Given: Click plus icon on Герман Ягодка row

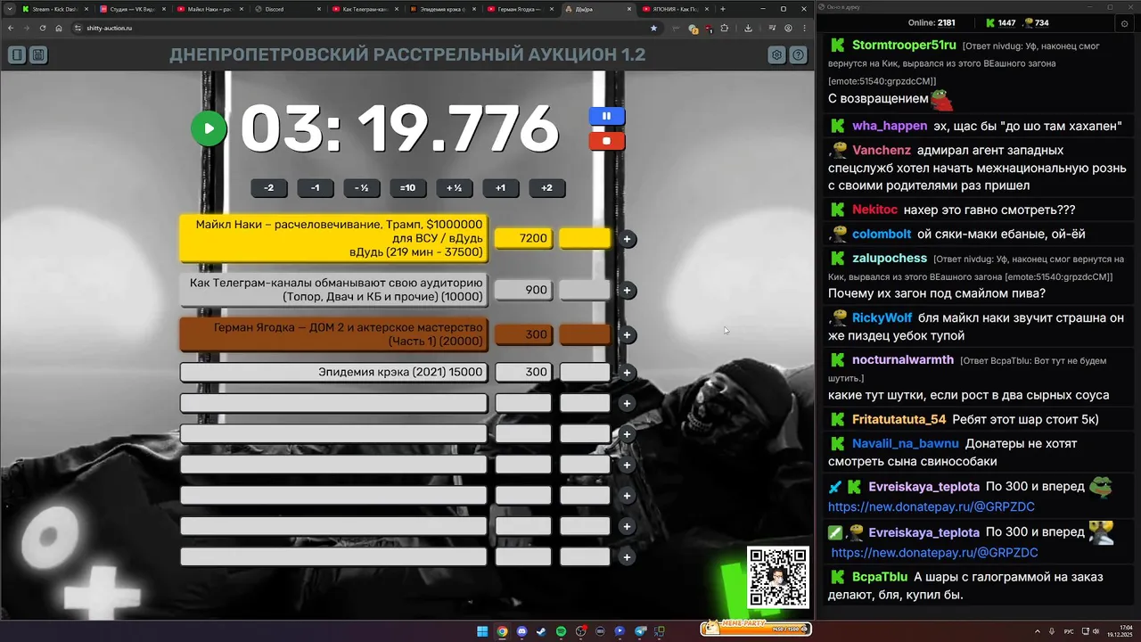Looking at the screenshot, I should [x=627, y=335].
